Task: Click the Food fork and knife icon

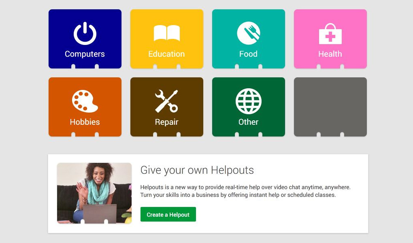Action: pos(248,33)
